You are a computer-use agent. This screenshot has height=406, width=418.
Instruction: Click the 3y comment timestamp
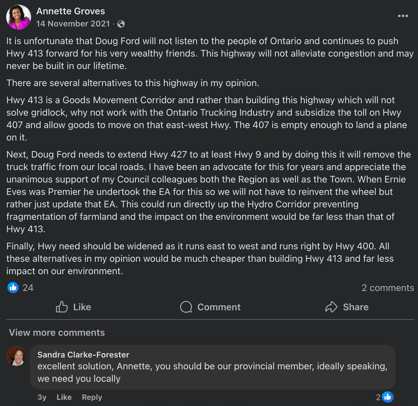[x=42, y=397]
